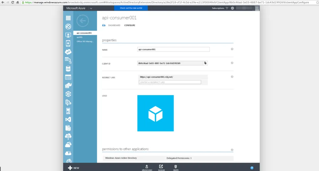
Task: Go back using the circular arrow button
Action: coord(83,21)
